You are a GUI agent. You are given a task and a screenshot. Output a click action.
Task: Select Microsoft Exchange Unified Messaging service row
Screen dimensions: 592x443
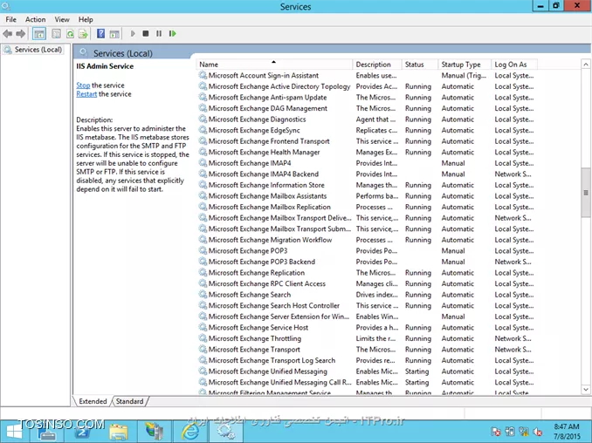pyautogui.click(x=366, y=371)
